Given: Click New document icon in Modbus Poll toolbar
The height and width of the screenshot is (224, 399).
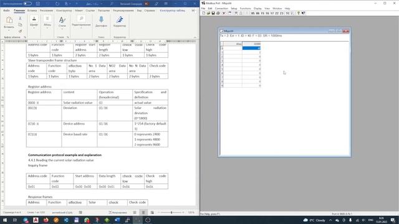Looking at the screenshot, I should (x=204, y=13).
